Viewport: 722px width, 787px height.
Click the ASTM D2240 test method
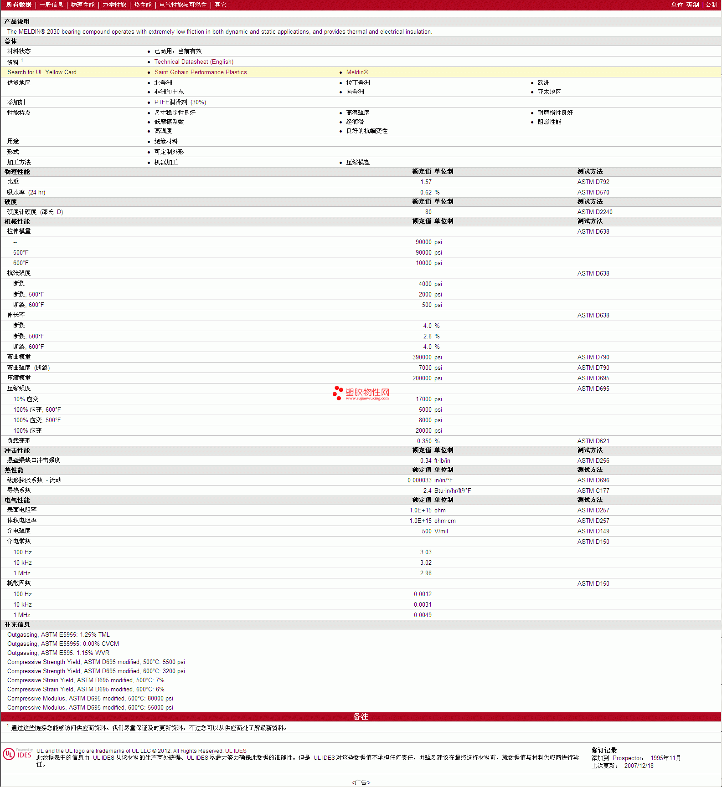click(x=595, y=212)
